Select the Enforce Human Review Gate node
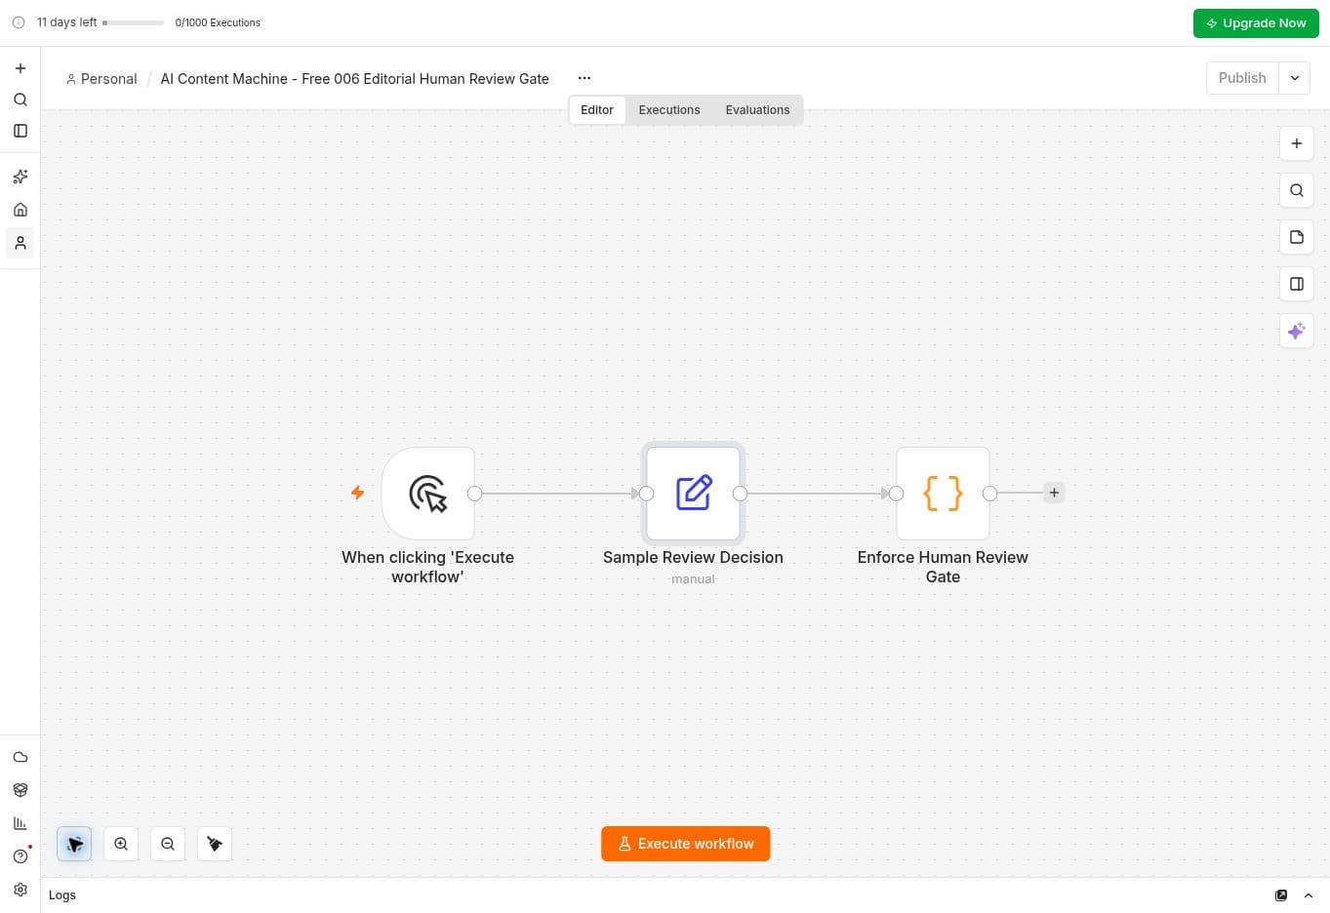The image size is (1330, 913). point(943,494)
